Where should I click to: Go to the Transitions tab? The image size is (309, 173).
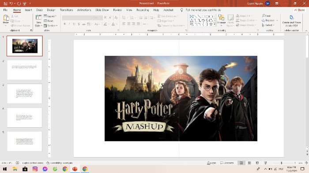66,10
